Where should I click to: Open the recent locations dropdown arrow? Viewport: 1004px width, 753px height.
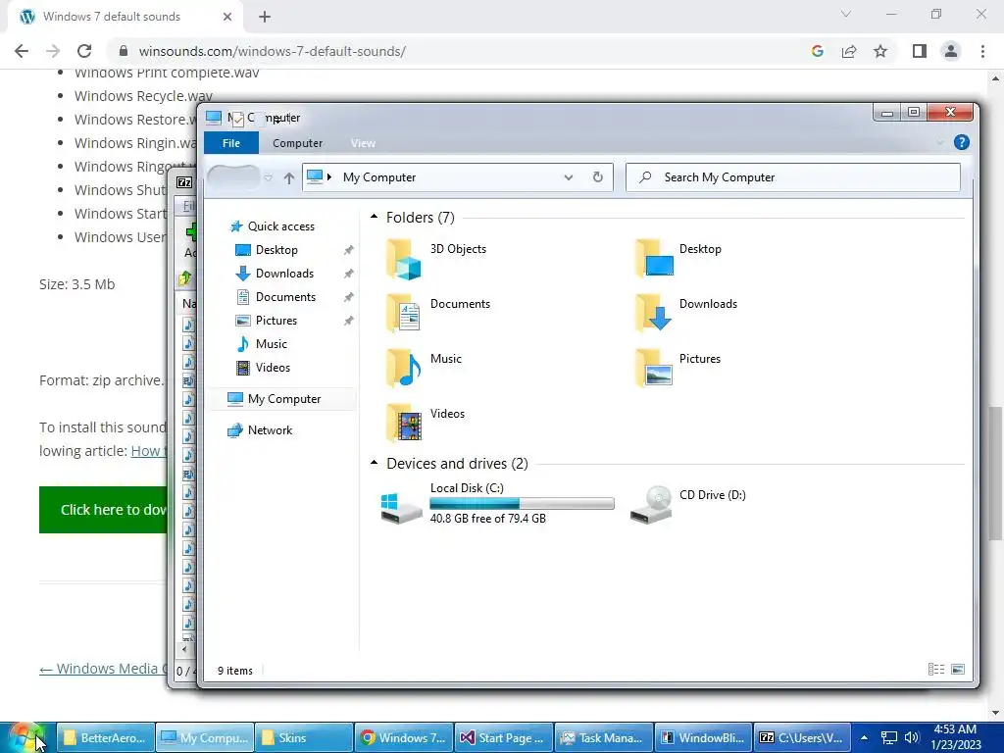[269, 178]
